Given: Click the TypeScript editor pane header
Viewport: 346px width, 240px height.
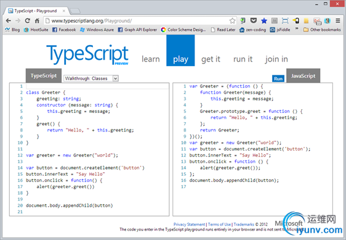Looking at the screenshot, I should (x=44, y=76).
